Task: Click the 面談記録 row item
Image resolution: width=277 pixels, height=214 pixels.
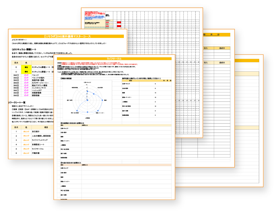Action: click(36, 95)
